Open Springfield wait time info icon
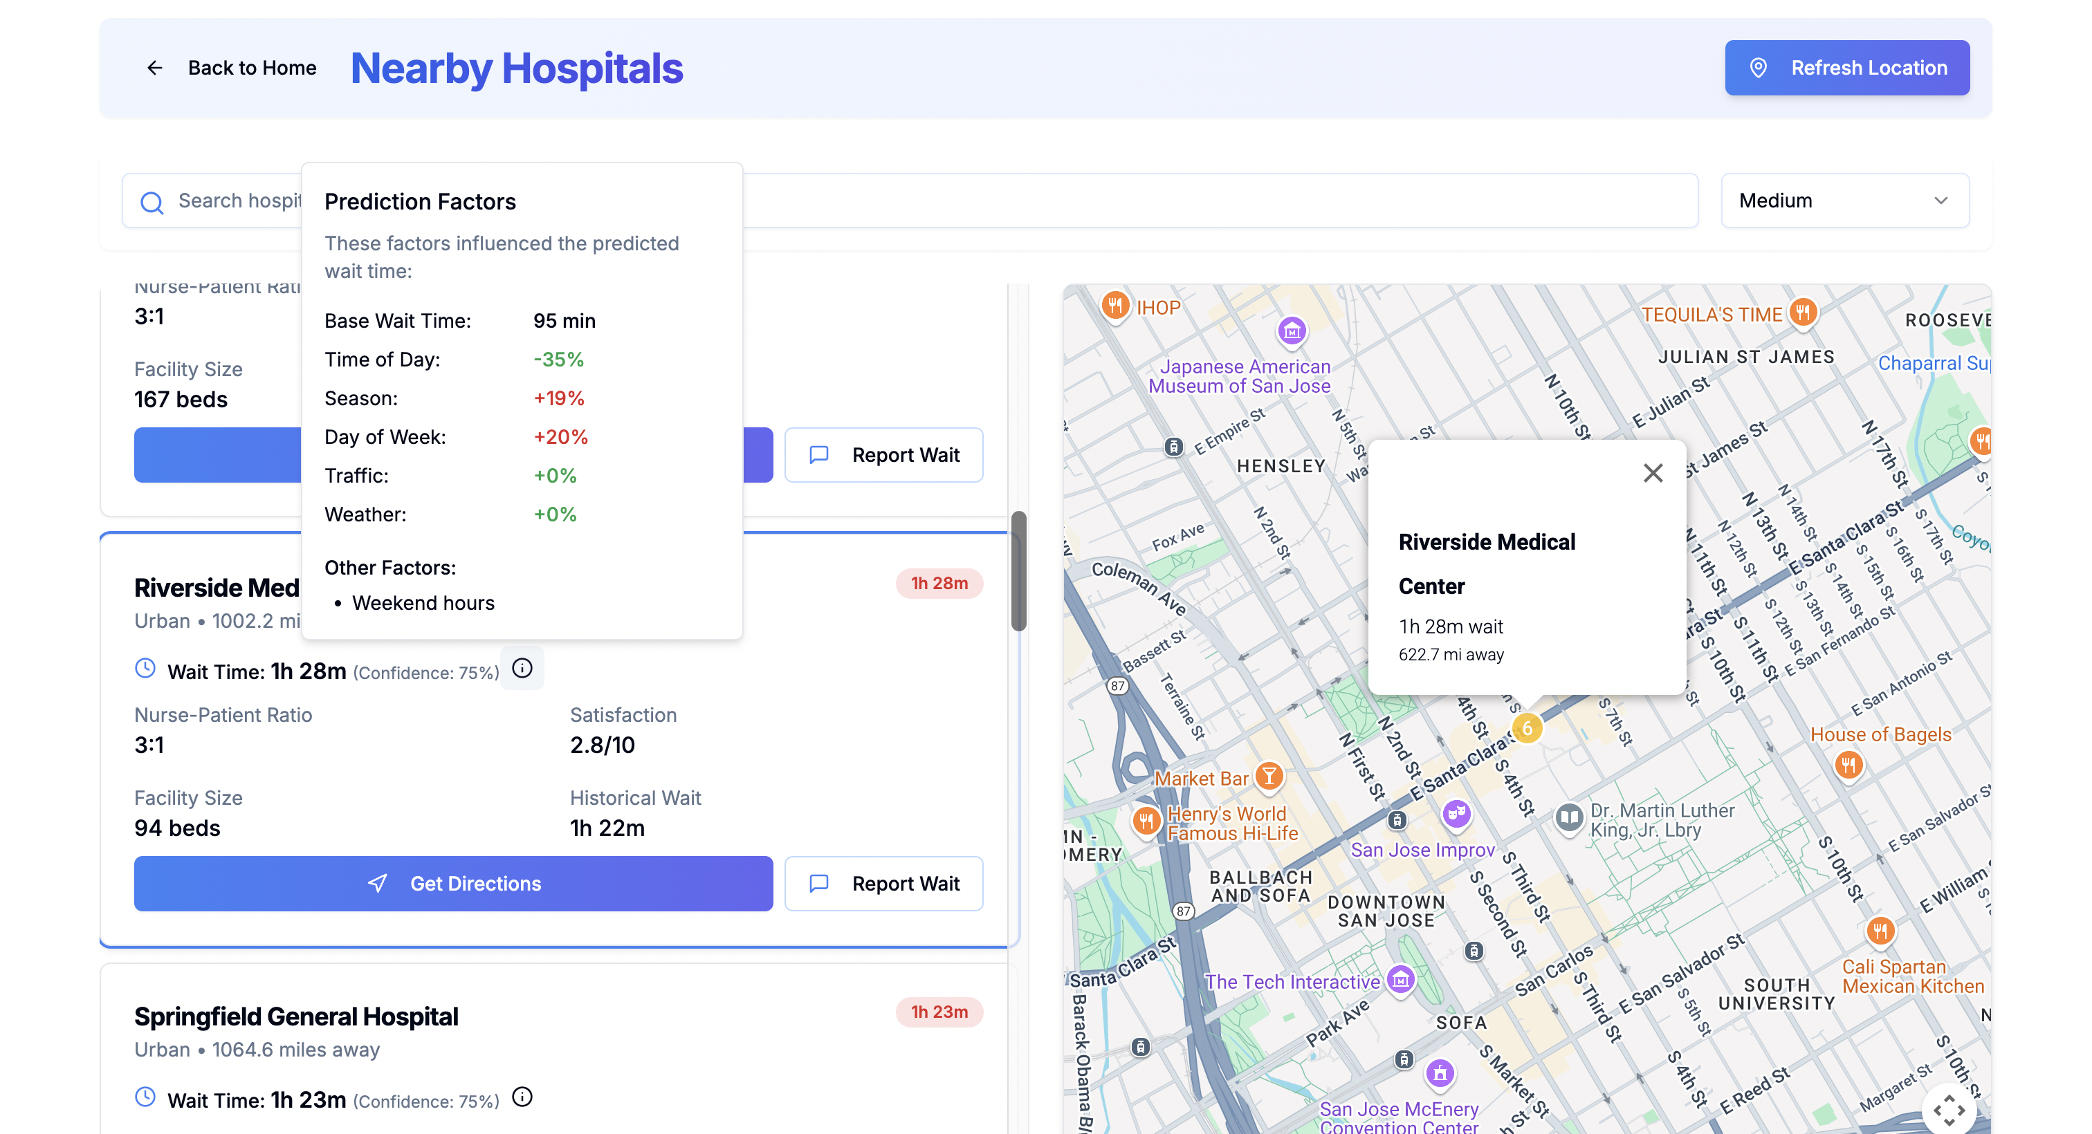2092x1134 pixels. (522, 1097)
